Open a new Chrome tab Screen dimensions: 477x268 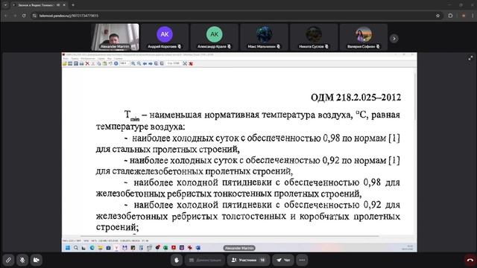point(73,5)
